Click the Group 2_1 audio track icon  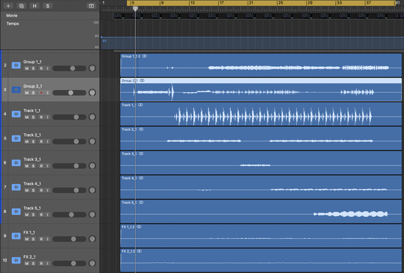16,90
